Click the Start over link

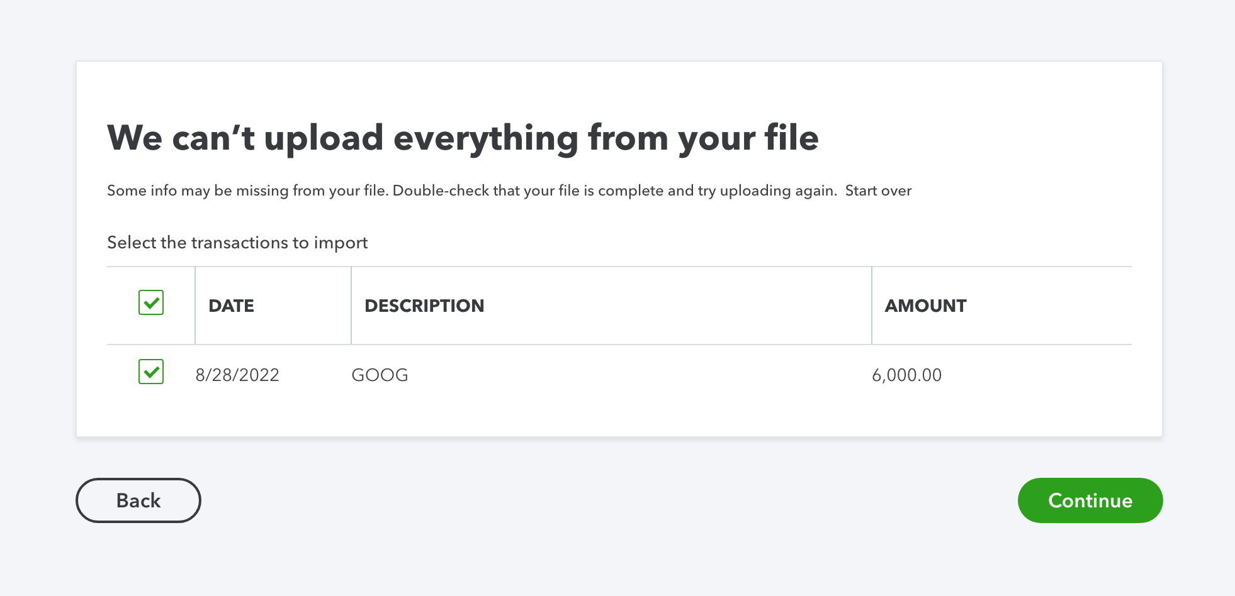(878, 190)
